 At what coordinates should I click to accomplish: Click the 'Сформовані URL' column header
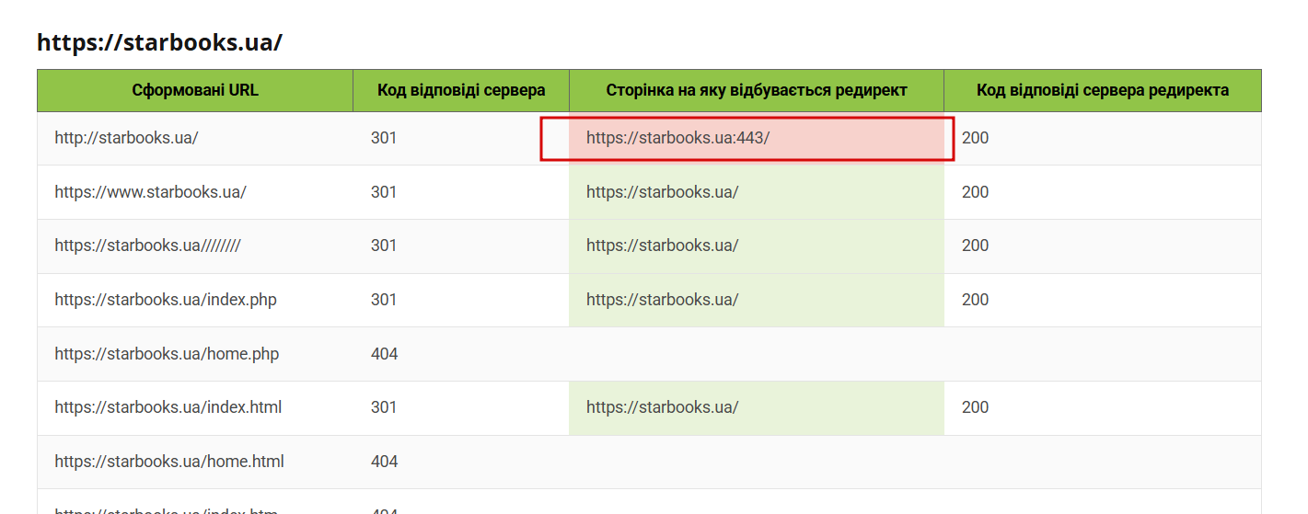point(195,90)
